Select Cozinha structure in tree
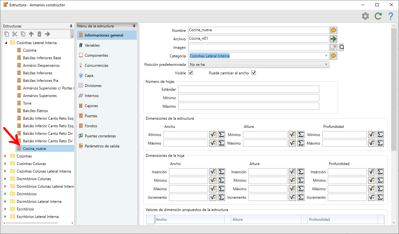Image resolution: width=399 pixels, height=234 pixels. click(30, 50)
